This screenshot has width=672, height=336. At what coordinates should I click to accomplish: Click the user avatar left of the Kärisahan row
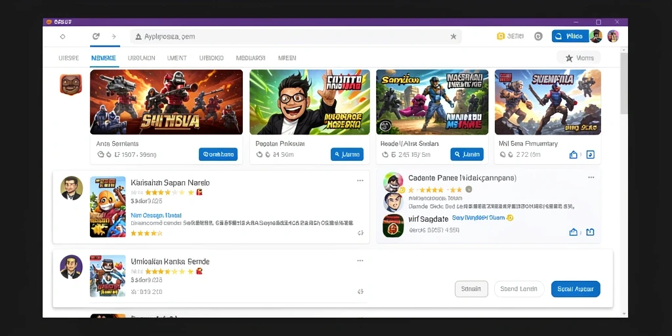[71, 188]
